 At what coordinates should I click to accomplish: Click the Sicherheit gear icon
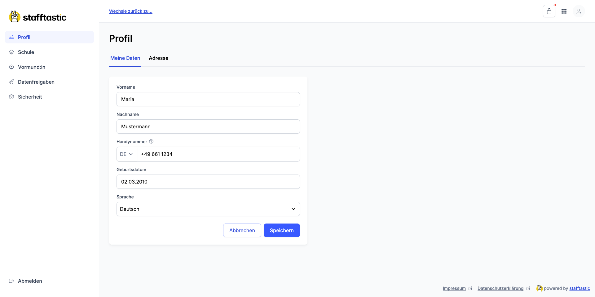coord(11,97)
